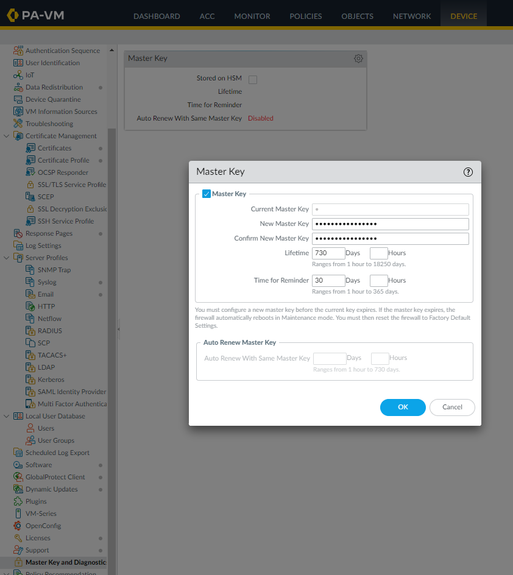Viewport: 513px width, 575px height.
Task: Open the NETWORK tab
Action: pos(412,16)
